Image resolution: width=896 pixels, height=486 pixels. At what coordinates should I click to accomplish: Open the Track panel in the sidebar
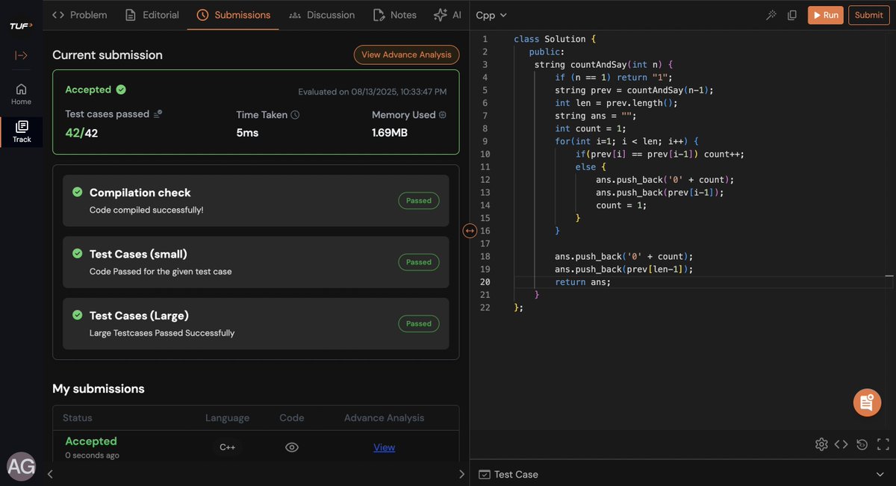pos(20,131)
